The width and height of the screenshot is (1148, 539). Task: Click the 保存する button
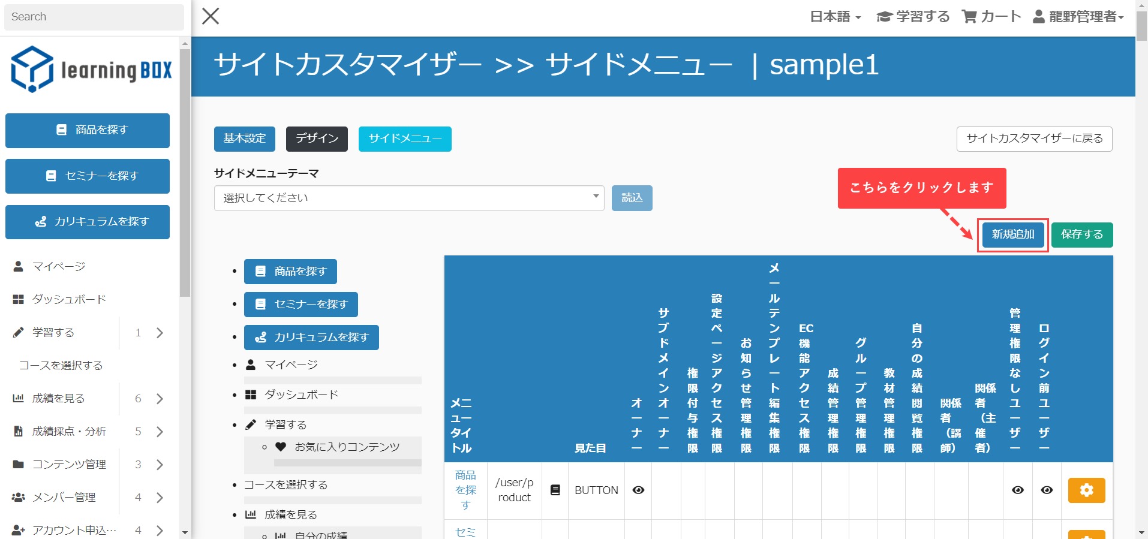(1081, 234)
